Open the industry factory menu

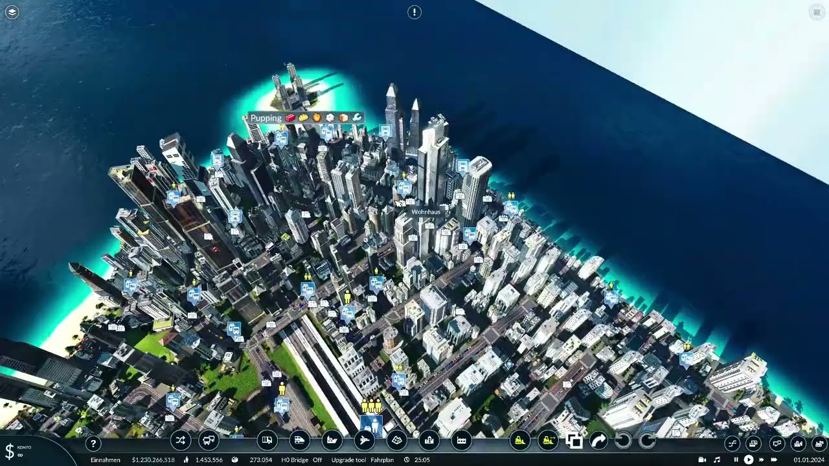461,441
